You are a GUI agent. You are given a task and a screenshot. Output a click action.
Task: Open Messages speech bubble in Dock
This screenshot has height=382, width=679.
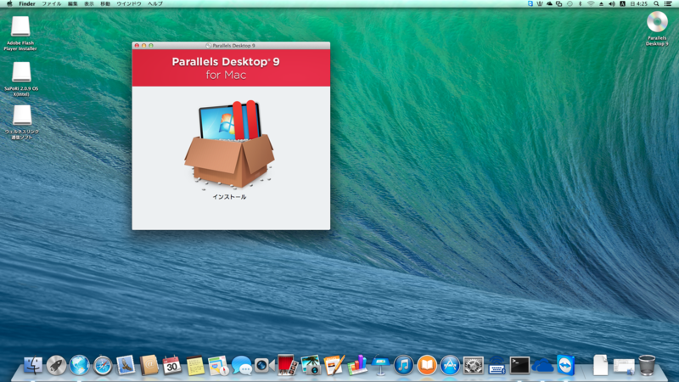(x=241, y=366)
